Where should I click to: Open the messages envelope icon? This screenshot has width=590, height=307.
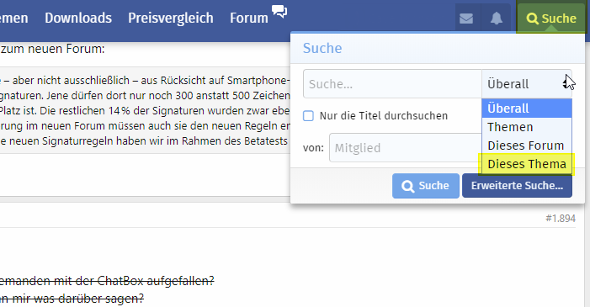coord(466,18)
